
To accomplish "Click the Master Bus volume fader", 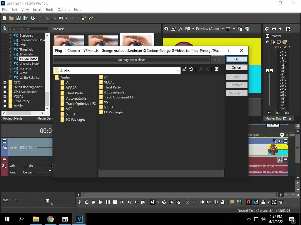I will [x=269, y=71].
